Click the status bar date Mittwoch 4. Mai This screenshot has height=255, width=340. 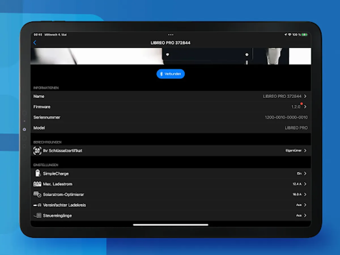(56, 35)
